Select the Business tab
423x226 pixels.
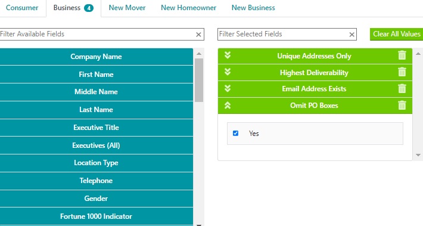(73, 8)
